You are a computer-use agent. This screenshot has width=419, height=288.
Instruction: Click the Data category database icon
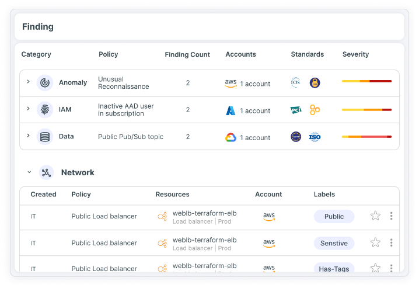45,137
